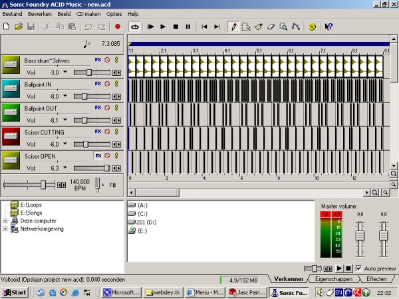Solo the Scisor OPEN track
399x299 pixels.
116,155
